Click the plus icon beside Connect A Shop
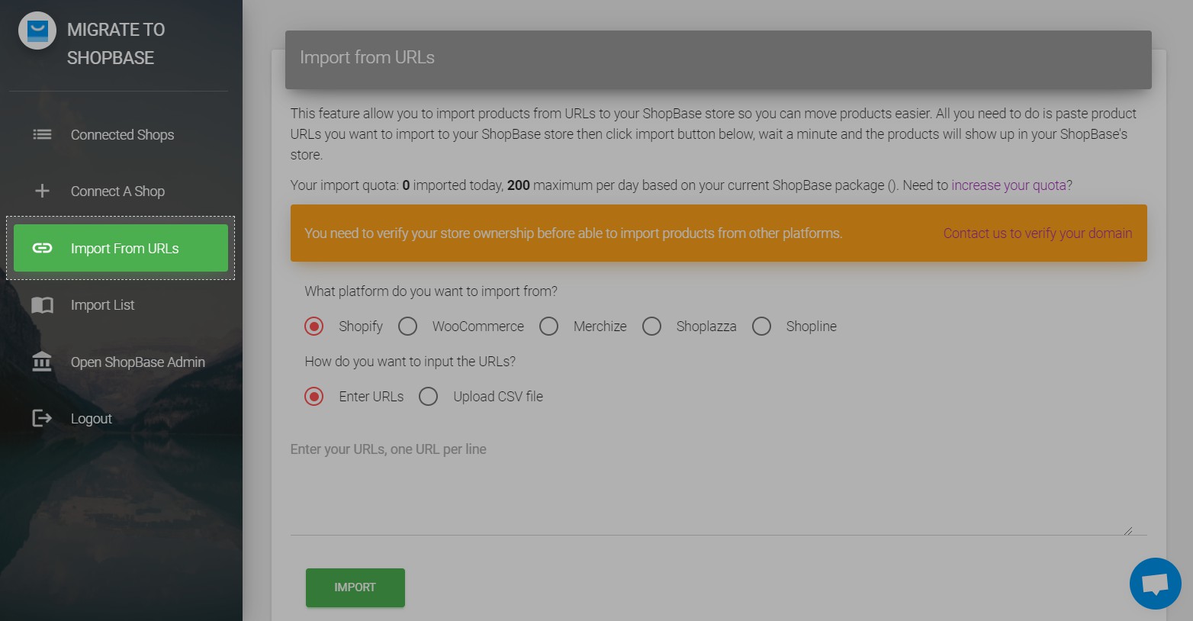This screenshot has width=1193, height=621. pos(42,191)
